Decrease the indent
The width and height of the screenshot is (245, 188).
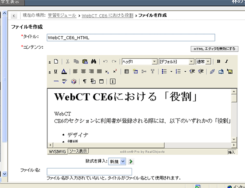(x=192, y=72)
